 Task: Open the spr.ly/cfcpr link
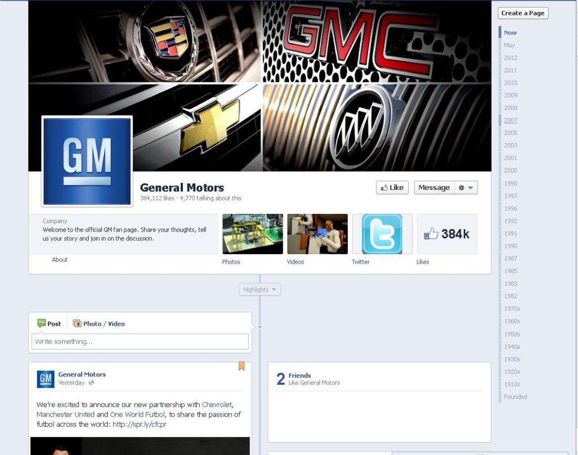tap(139, 424)
